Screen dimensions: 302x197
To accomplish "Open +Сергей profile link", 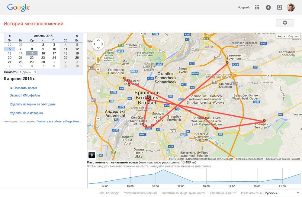I will point(243,7).
